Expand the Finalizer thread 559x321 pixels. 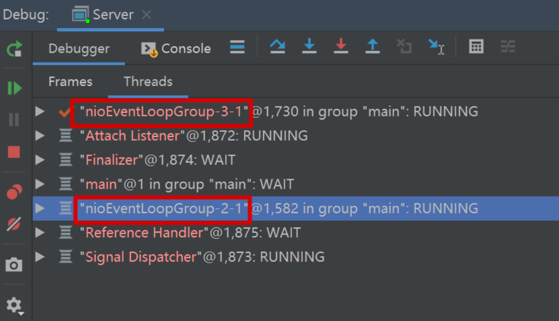[40, 160]
